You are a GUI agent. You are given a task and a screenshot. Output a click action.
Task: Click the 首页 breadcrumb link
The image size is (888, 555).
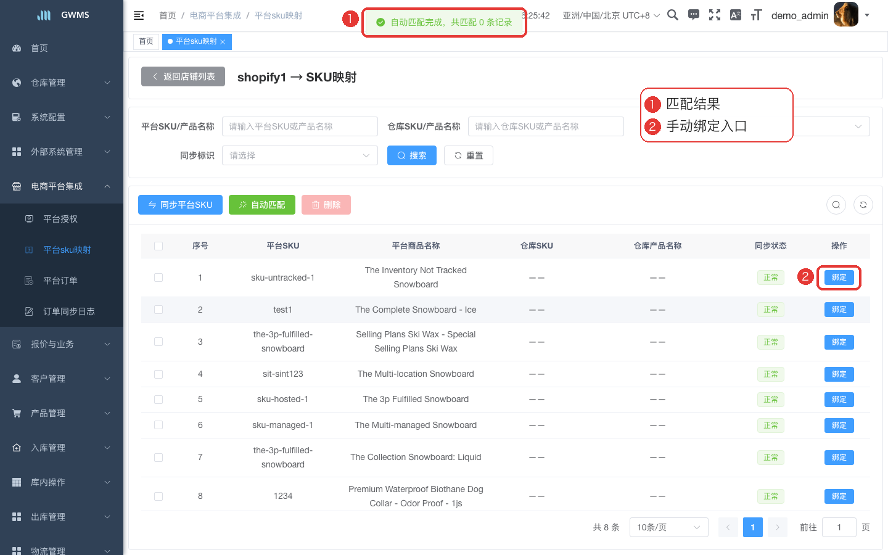point(168,15)
